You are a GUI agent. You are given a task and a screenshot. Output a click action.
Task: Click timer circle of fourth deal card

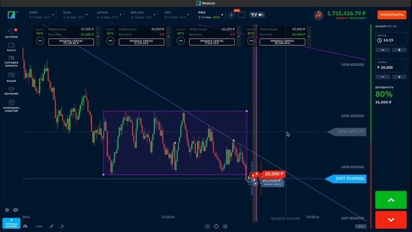251,41
